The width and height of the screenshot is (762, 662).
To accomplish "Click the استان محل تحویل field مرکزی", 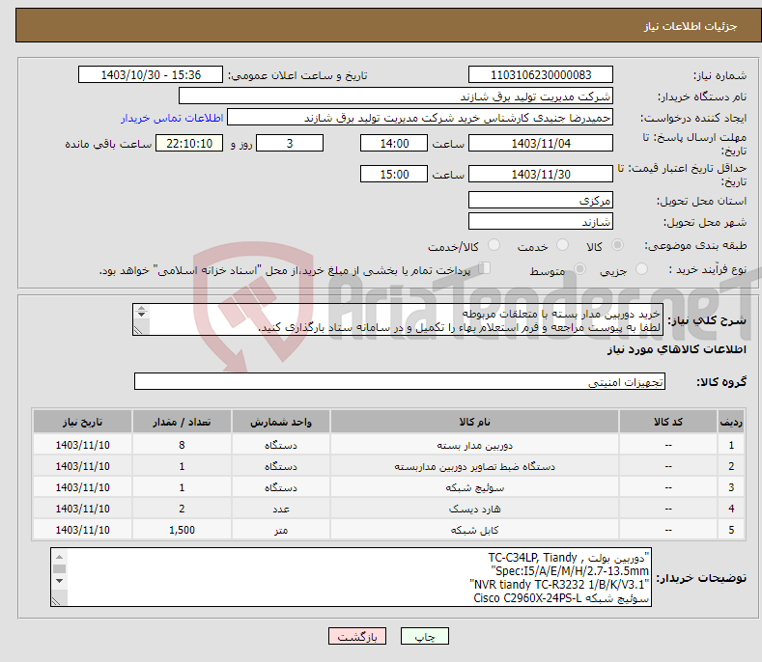I will (x=541, y=200).
